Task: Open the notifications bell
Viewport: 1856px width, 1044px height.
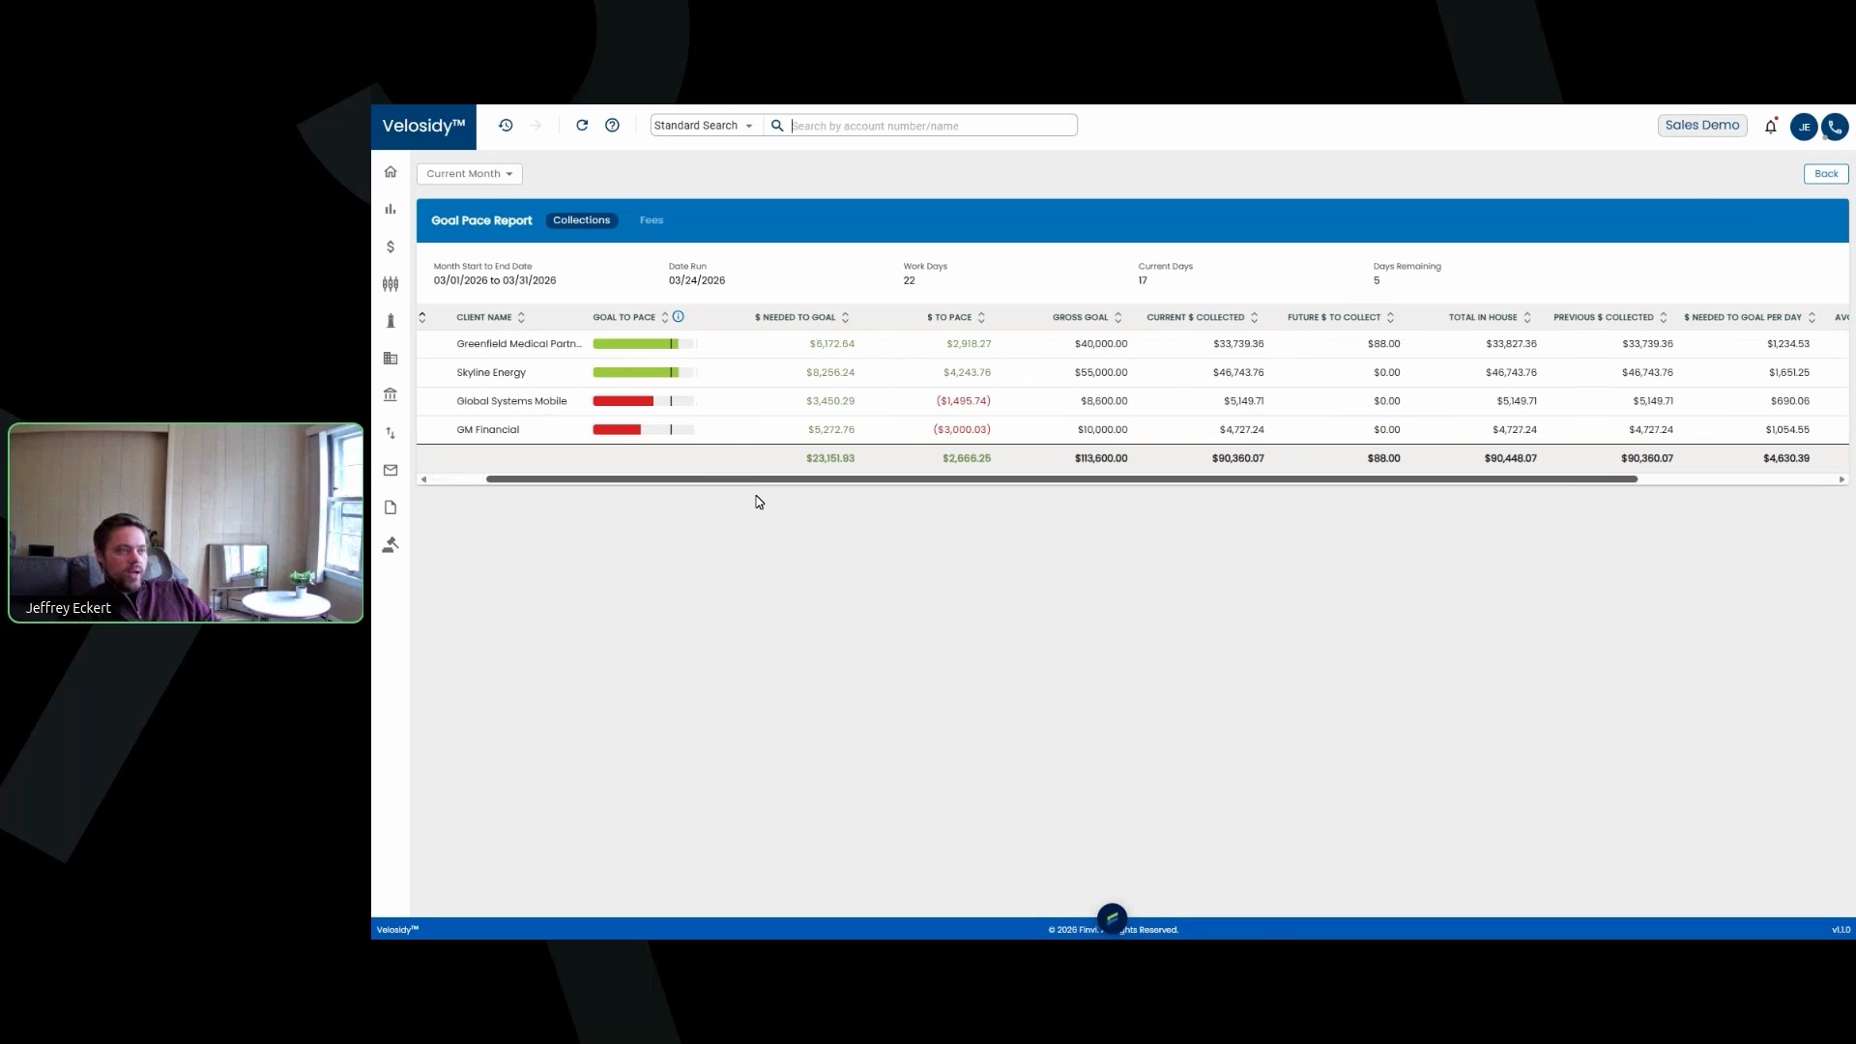Action: (x=1771, y=127)
